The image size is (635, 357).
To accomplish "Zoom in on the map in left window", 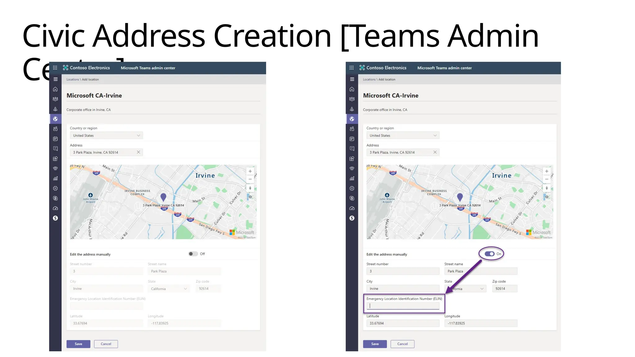I will [x=250, y=171].
